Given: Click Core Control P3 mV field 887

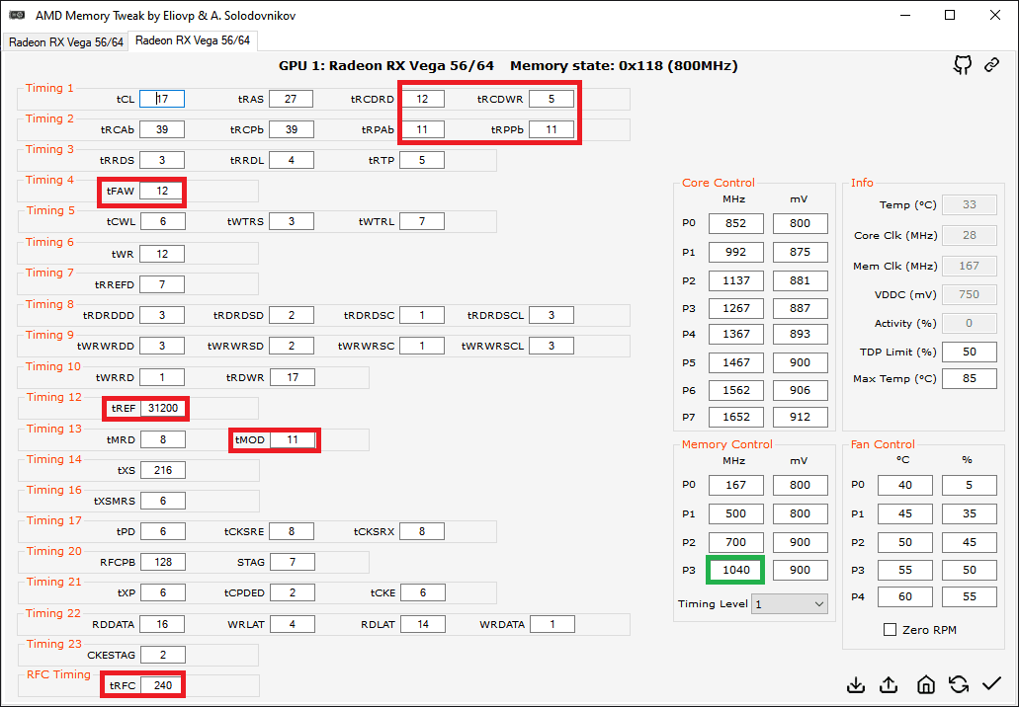Looking at the screenshot, I should (800, 308).
